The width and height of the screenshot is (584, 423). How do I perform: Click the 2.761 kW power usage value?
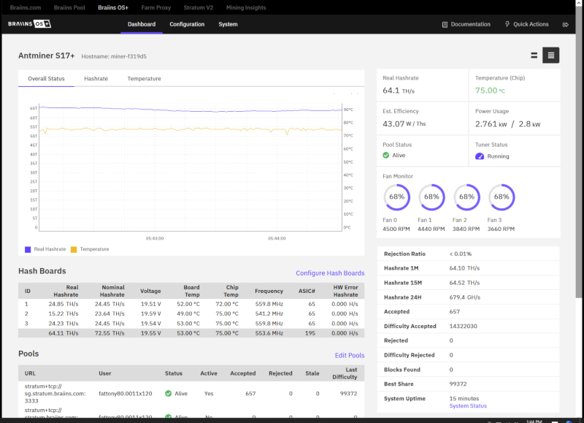pyautogui.click(x=491, y=124)
